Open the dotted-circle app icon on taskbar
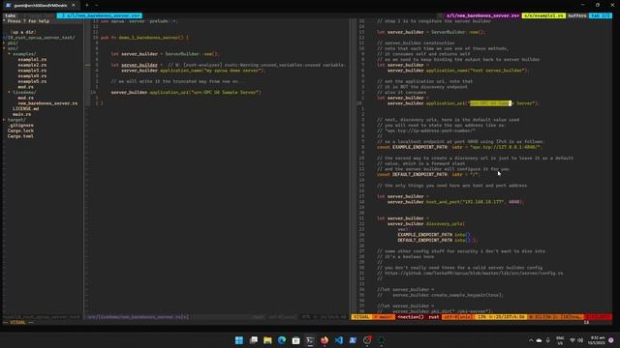The height and width of the screenshot is (348, 620). 381,340
